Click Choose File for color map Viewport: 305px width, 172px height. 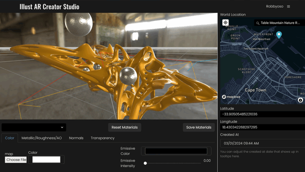(16, 160)
